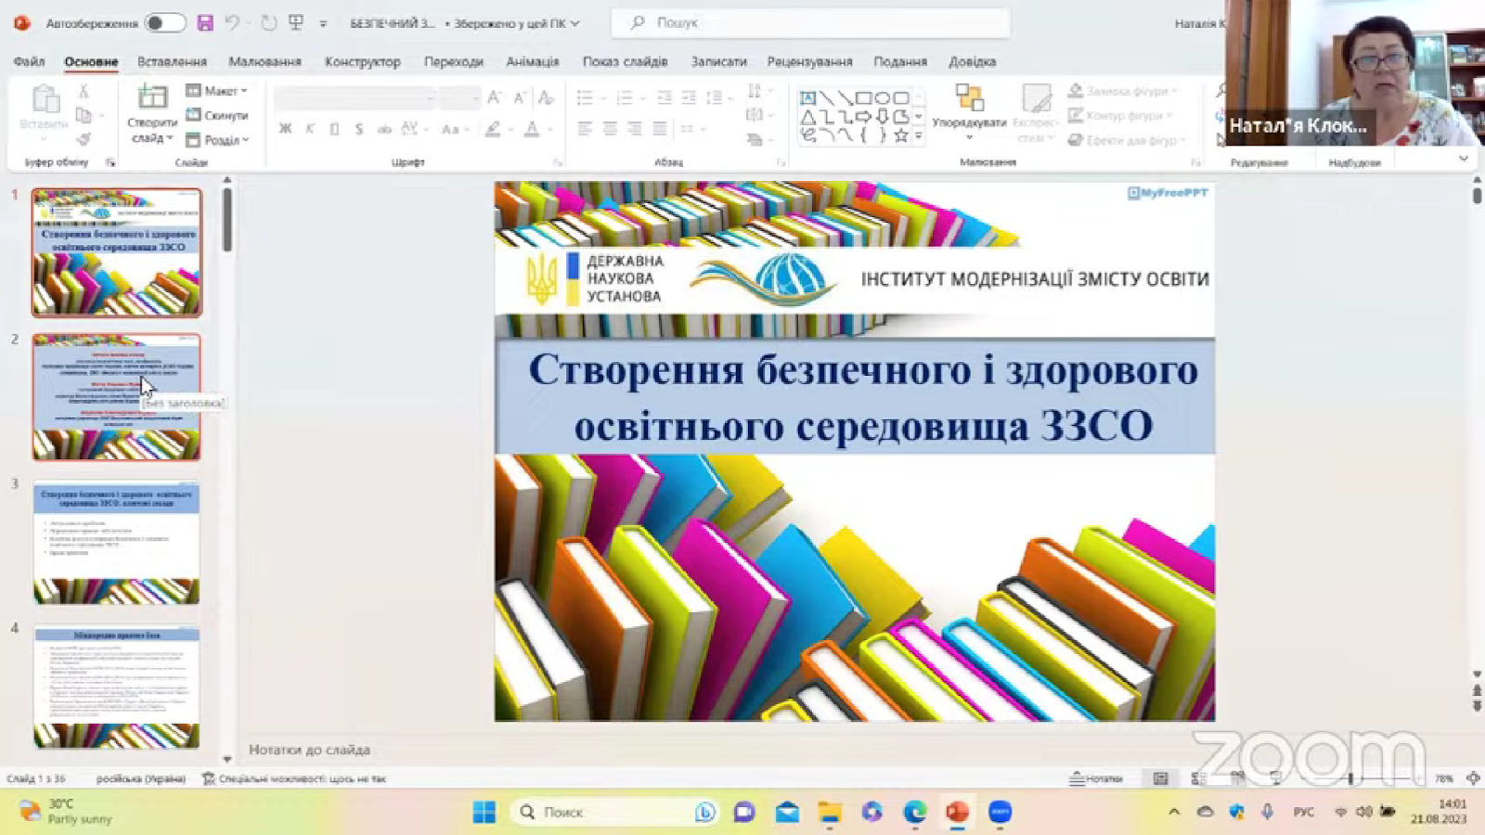Toggle strikethrough formatting

point(383,129)
